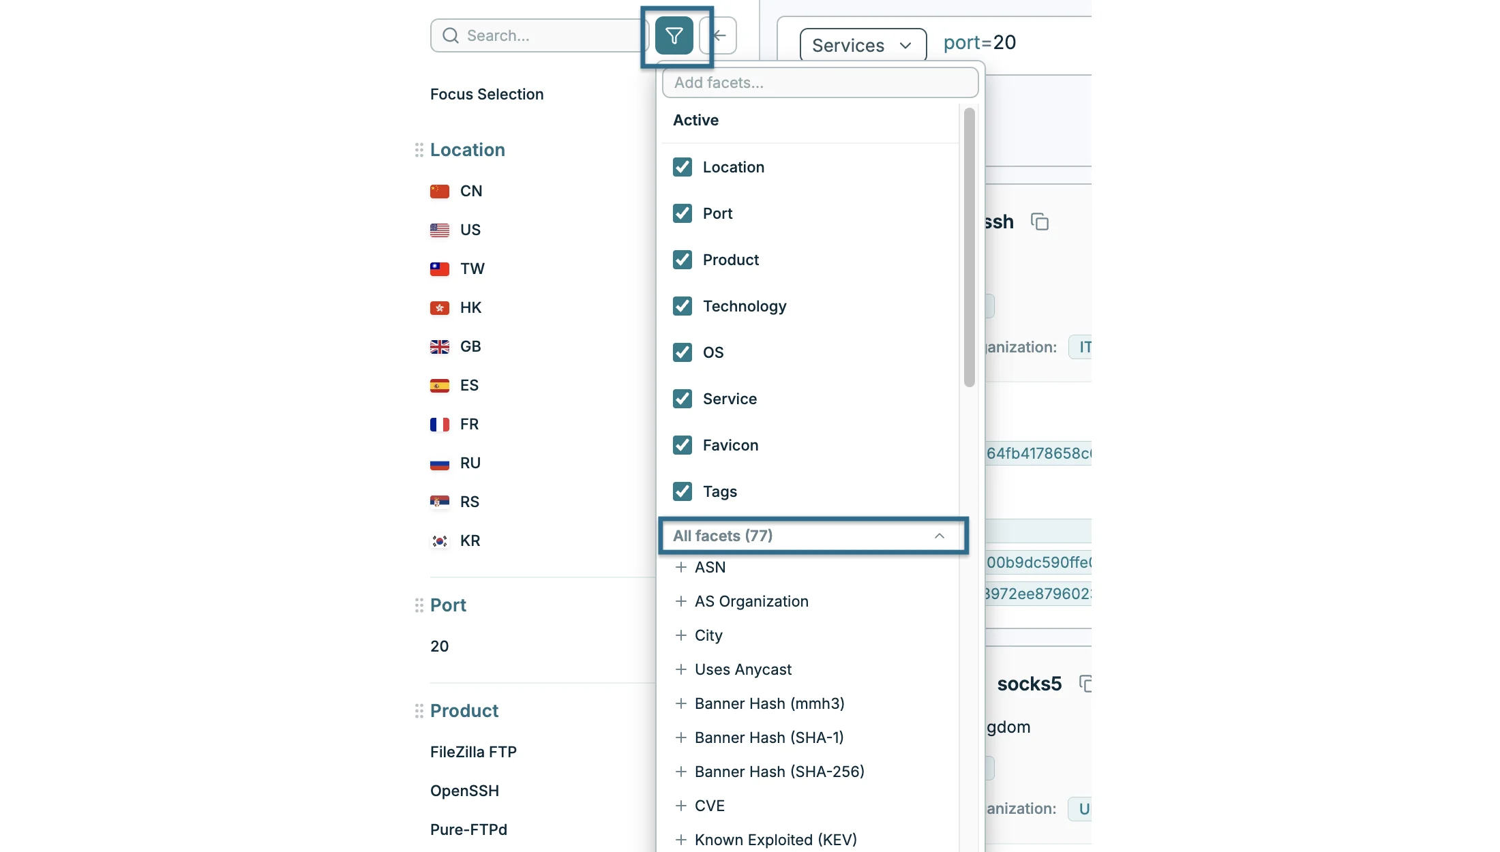This screenshot has width=1500, height=852.
Task: Toggle the Tags facet checkbox
Action: pos(682,491)
